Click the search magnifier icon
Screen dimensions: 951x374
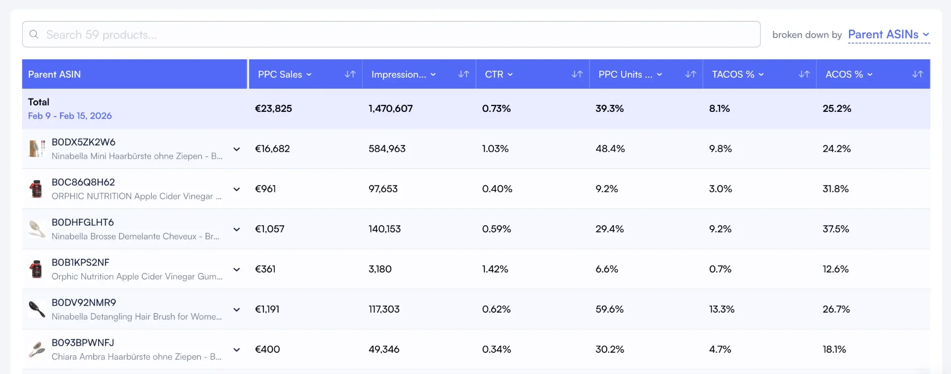coord(34,34)
